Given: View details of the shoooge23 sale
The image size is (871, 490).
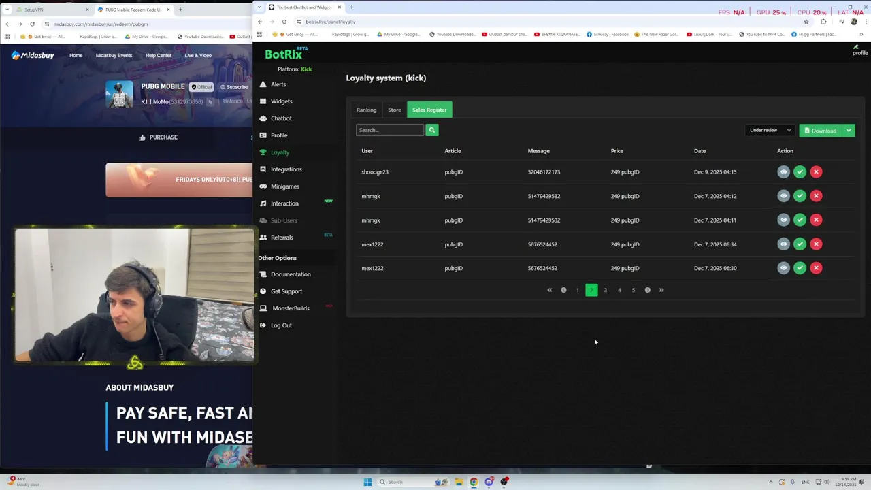Looking at the screenshot, I should click(783, 172).
